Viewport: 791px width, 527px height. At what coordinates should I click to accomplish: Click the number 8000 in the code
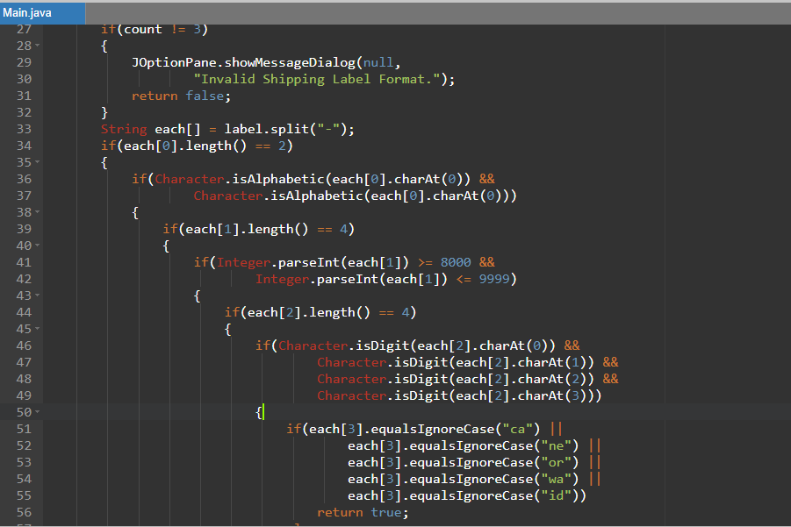(456, 262)
